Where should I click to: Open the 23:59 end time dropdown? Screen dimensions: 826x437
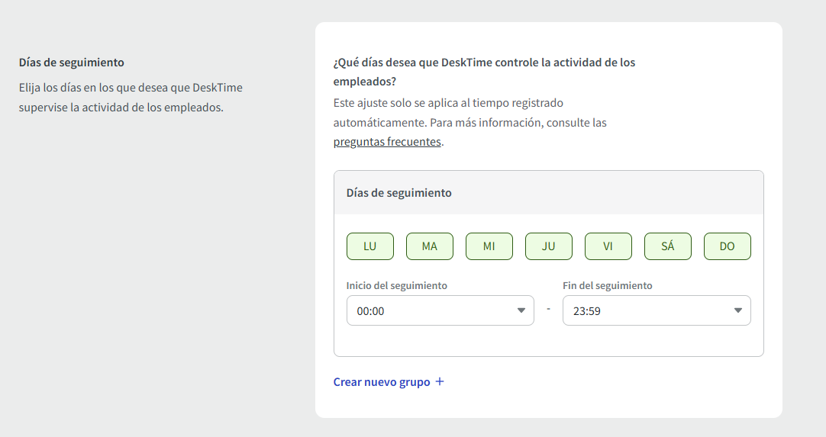tap(656, 310)
